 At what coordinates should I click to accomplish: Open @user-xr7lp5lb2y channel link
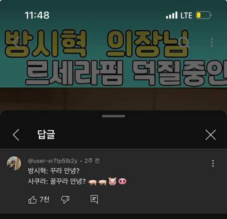tap(52, 161)
